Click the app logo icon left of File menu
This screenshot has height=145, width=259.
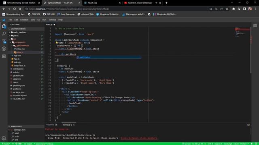4,20
